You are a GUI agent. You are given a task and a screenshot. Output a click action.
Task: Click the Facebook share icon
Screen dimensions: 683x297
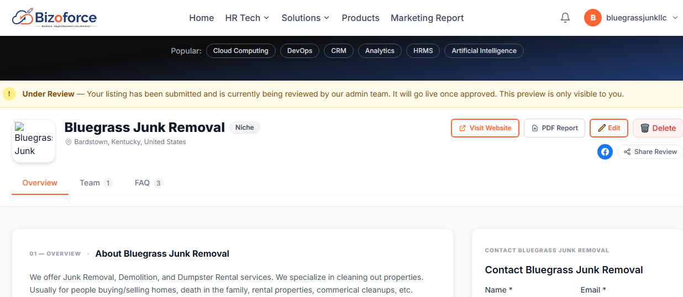[x=605, y=152]
